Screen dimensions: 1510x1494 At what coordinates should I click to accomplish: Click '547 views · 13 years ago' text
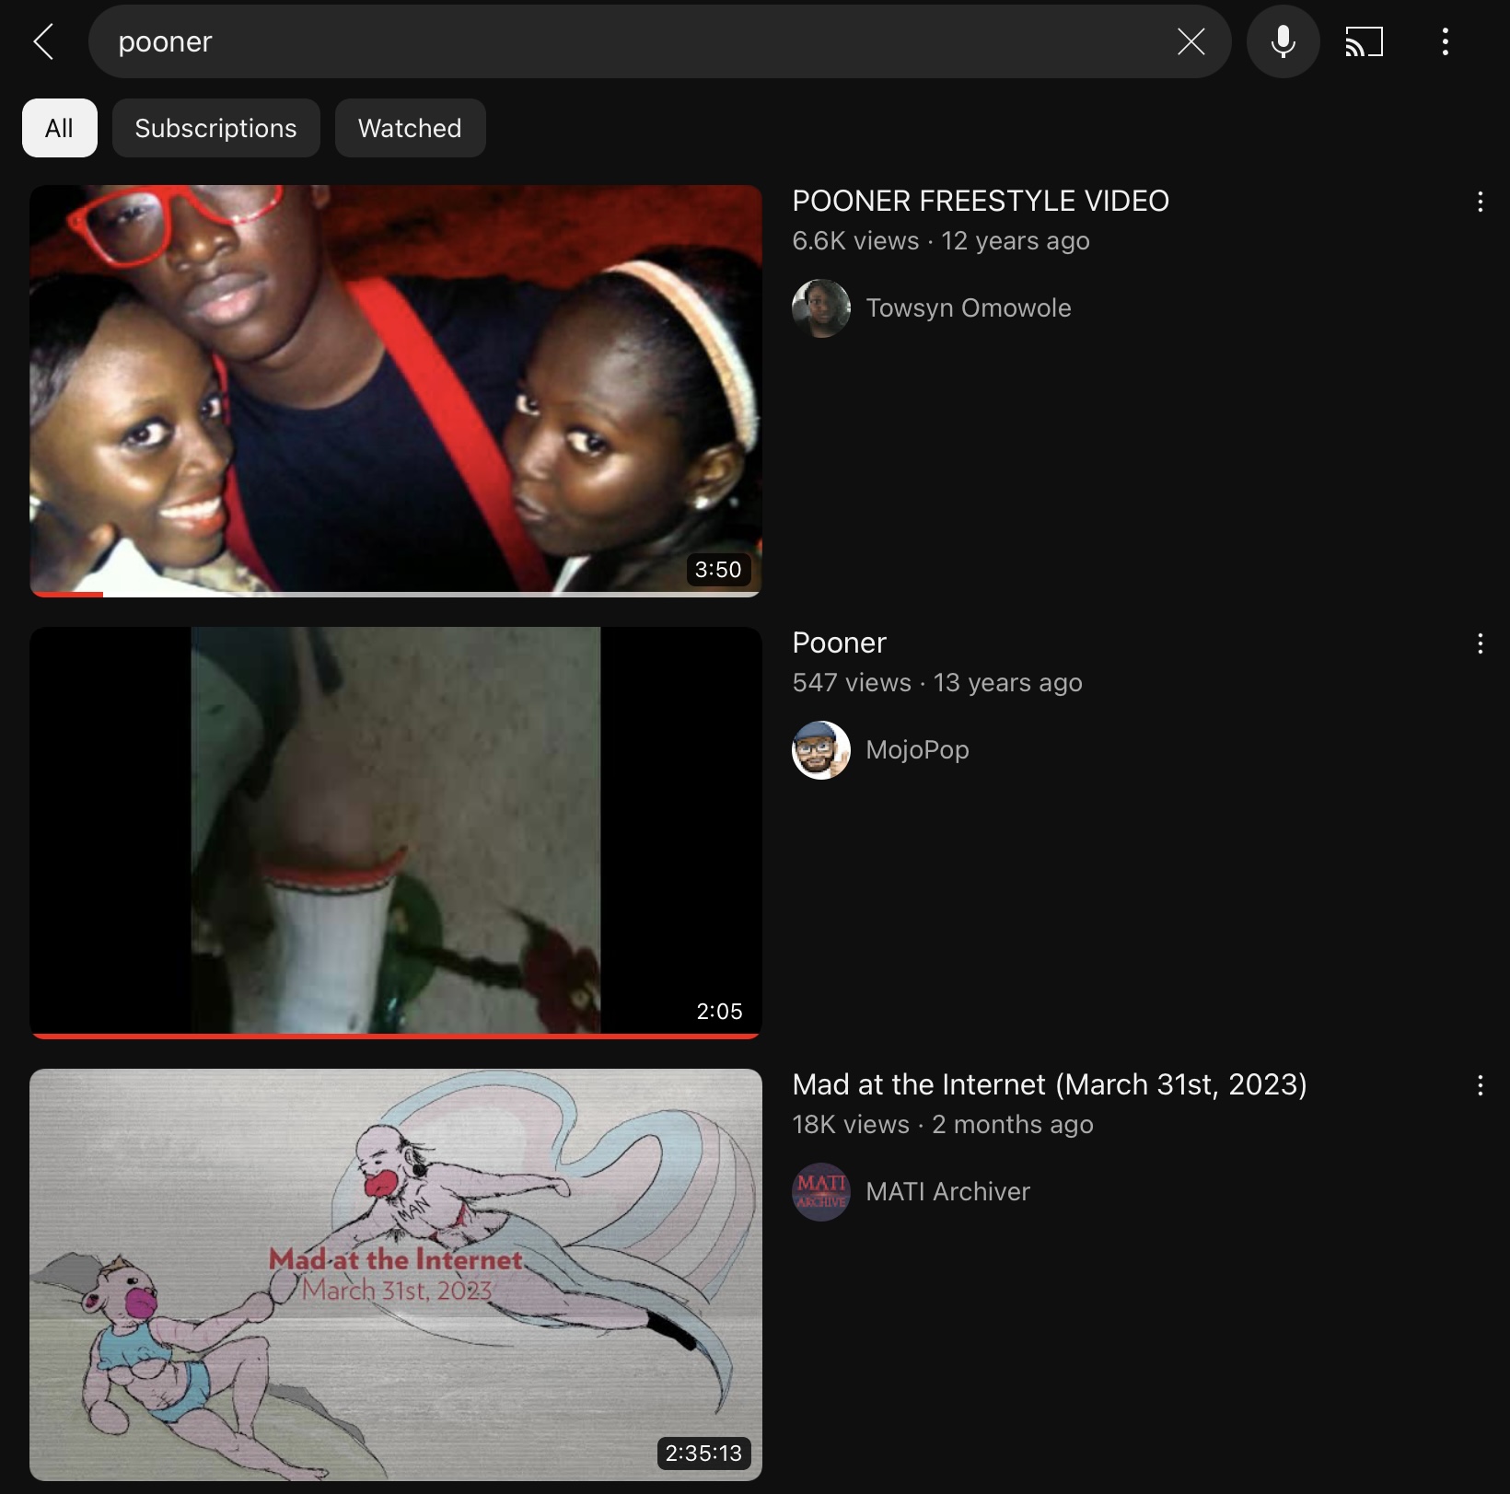(937, 683)
